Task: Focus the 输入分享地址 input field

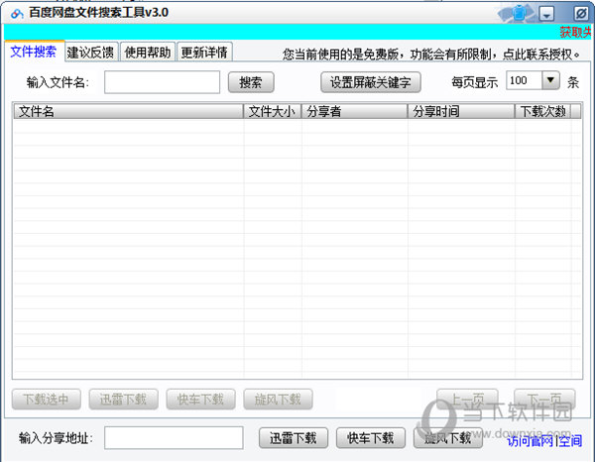Action: (x=174, y=438)
